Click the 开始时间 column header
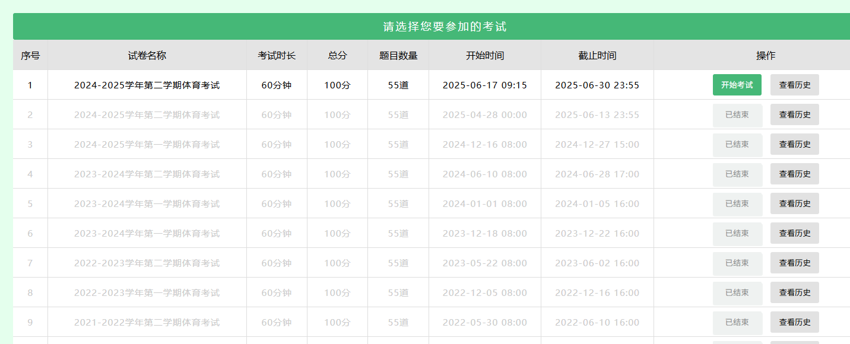Image resolution: width=850 pixels, height=344 pixels. point(485,55)
